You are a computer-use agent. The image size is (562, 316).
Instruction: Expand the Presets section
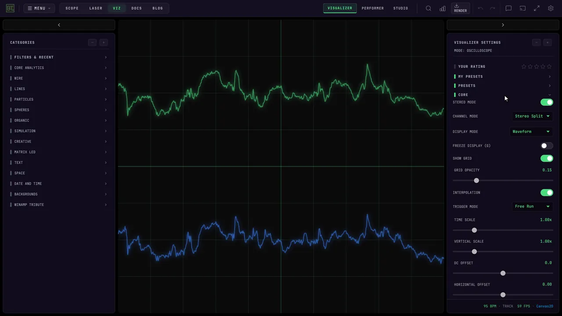point(503,86)
